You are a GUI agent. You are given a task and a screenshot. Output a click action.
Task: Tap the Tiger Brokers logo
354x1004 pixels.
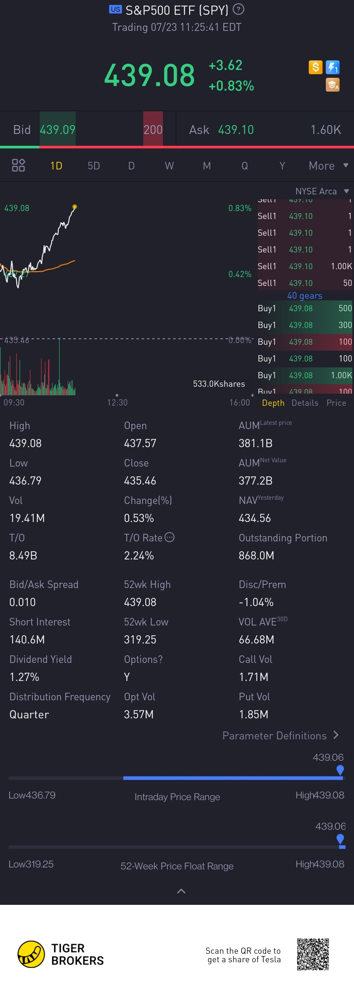61,954
